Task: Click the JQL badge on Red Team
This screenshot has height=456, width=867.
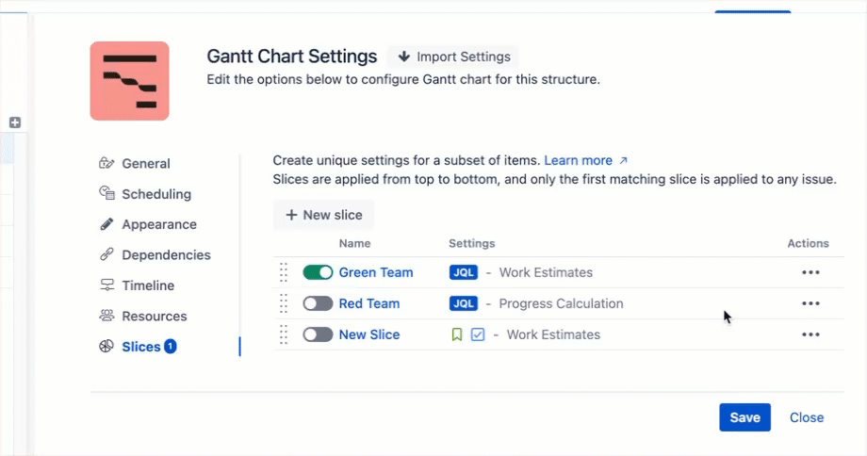Action: click(x=464, y=303)
